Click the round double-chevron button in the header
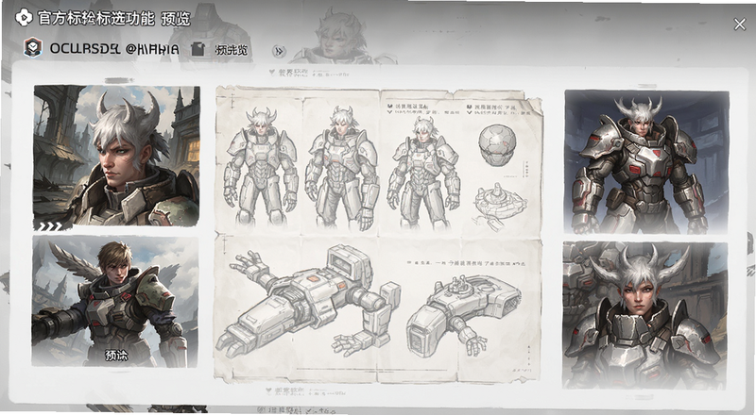 279,51
